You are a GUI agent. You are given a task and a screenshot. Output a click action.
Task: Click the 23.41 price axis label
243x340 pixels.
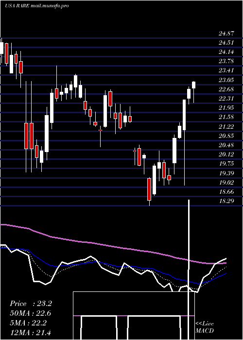click(226, 70)
